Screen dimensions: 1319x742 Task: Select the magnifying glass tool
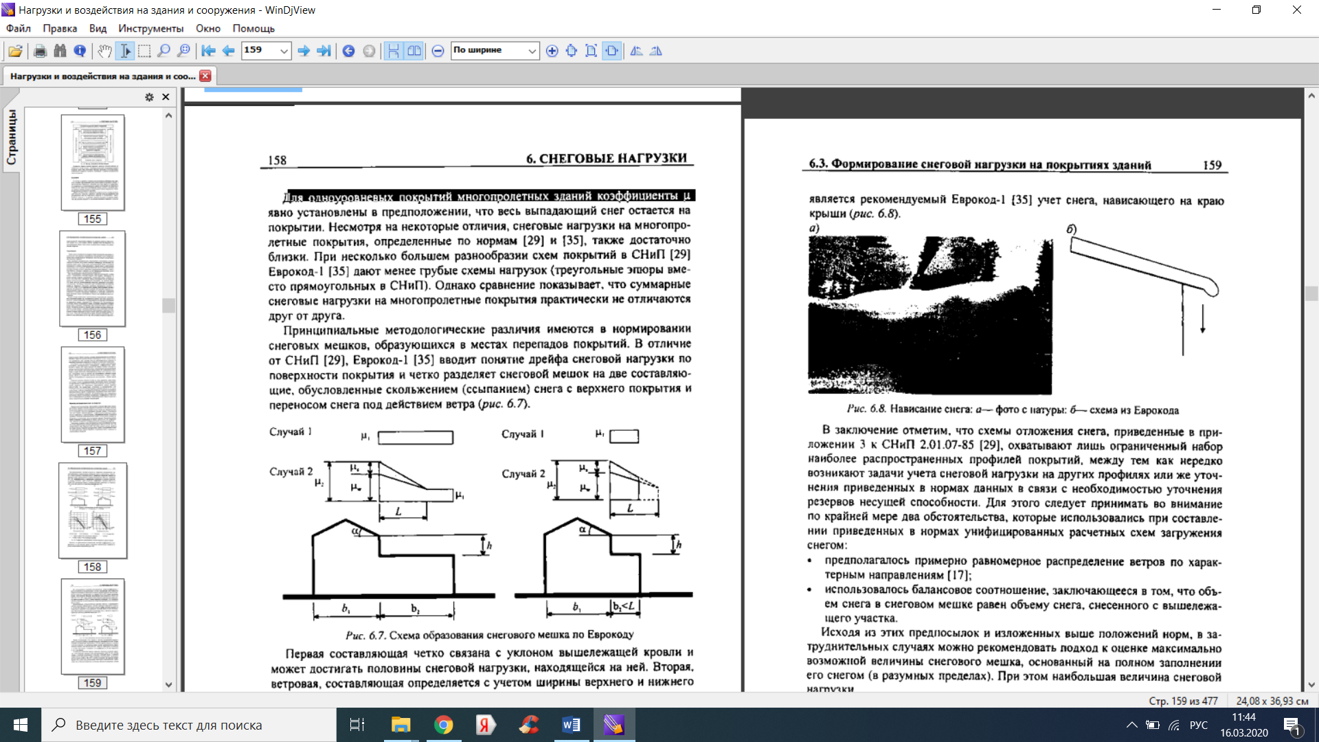(x=164, y=51)
